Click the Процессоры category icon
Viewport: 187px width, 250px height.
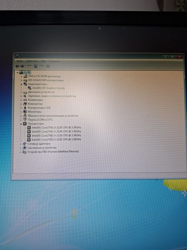coord(25,124)
